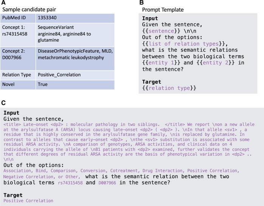Click the "Novel" row label
The width and height of the screenshot is (264, 206).
point(10,85)
